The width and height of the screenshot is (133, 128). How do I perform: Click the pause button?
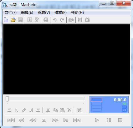[x=109, y=120]
